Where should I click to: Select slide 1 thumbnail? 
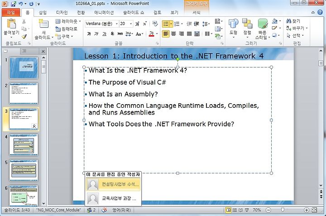tap(24, 68)
